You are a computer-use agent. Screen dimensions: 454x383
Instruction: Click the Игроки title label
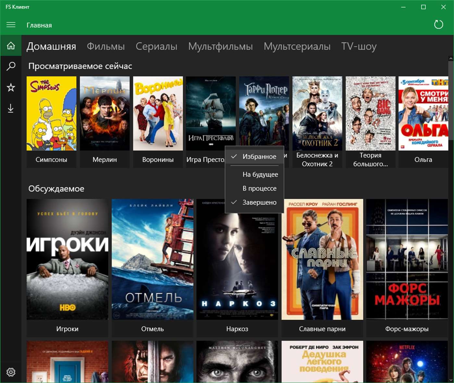[67, 329]
